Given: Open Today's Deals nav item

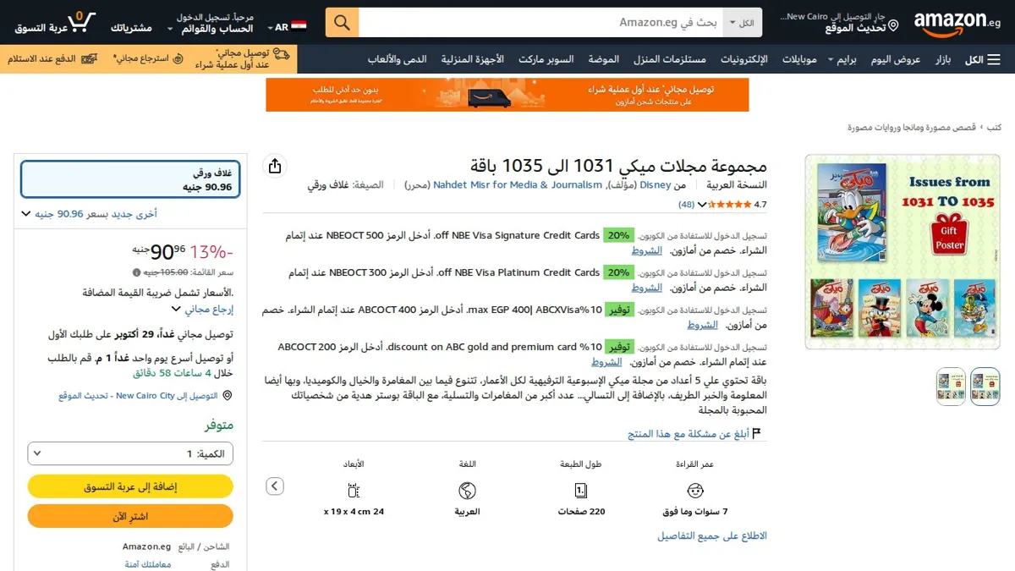Looking at the screenshot, I should 895,59.
